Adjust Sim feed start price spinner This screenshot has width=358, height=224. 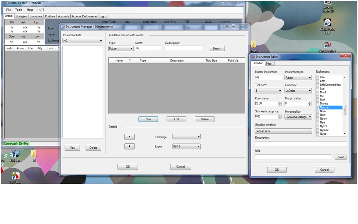pyautogui.click(x=280, y=117)
